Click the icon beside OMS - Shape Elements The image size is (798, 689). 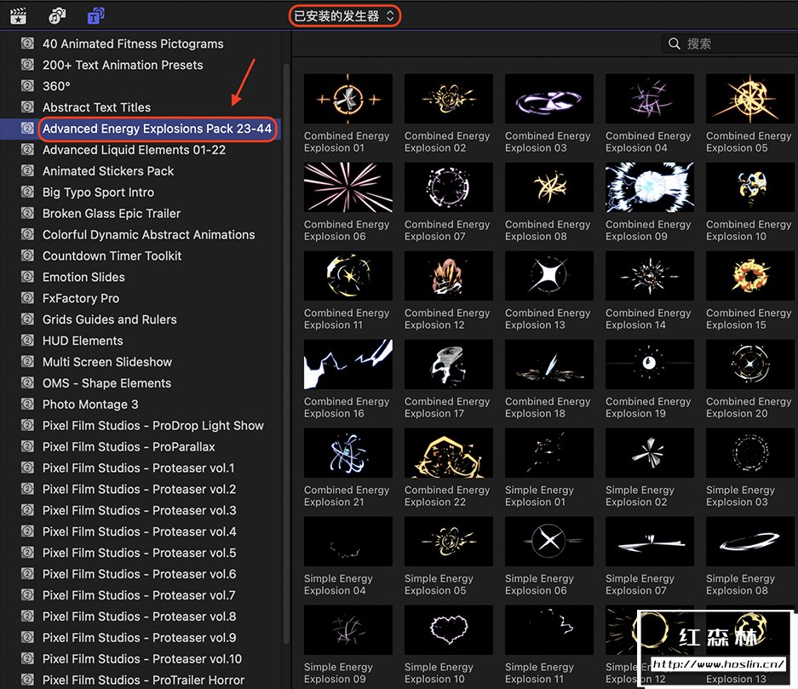(27, 382)
